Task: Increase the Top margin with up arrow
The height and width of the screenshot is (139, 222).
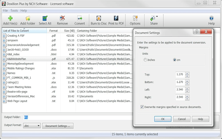Action: click(187, 73)
